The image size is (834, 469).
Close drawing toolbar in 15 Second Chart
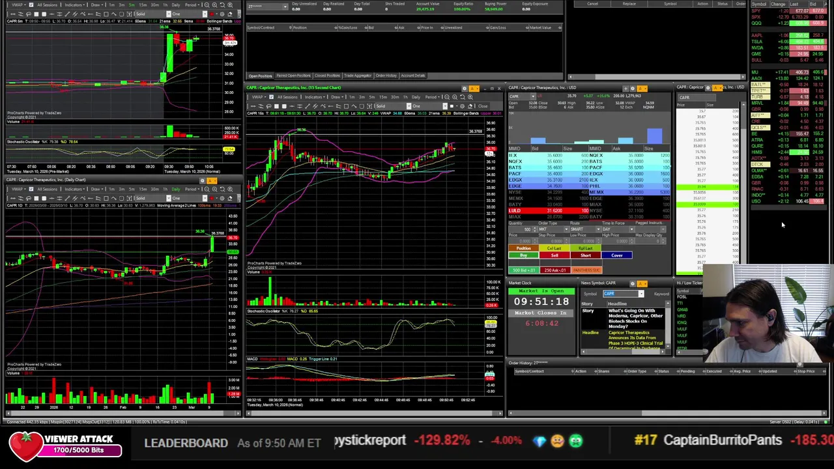pos(483,106)
